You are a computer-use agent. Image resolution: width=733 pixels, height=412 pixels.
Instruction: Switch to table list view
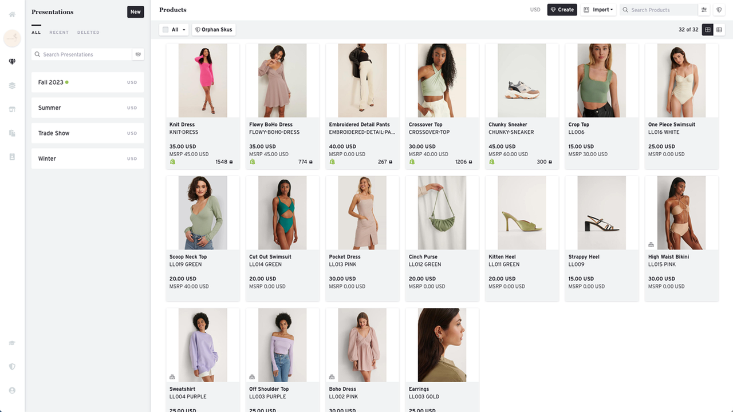point(719,30)
